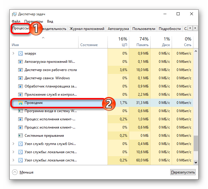Select the Диспетчер окон рабочего стола row
The image size is (208, 189).
point(102,70)
